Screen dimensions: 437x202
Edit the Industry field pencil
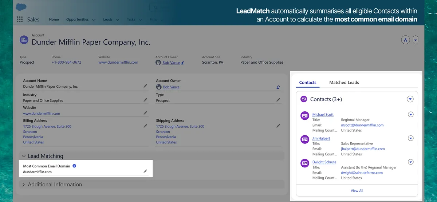click(x=145, y=100)
